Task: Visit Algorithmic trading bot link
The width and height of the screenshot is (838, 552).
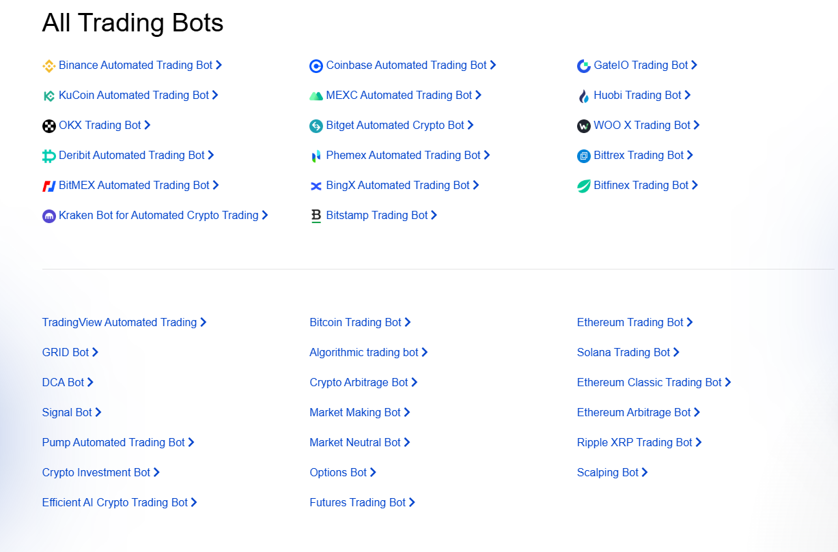Action: click(x=369, y=353)
